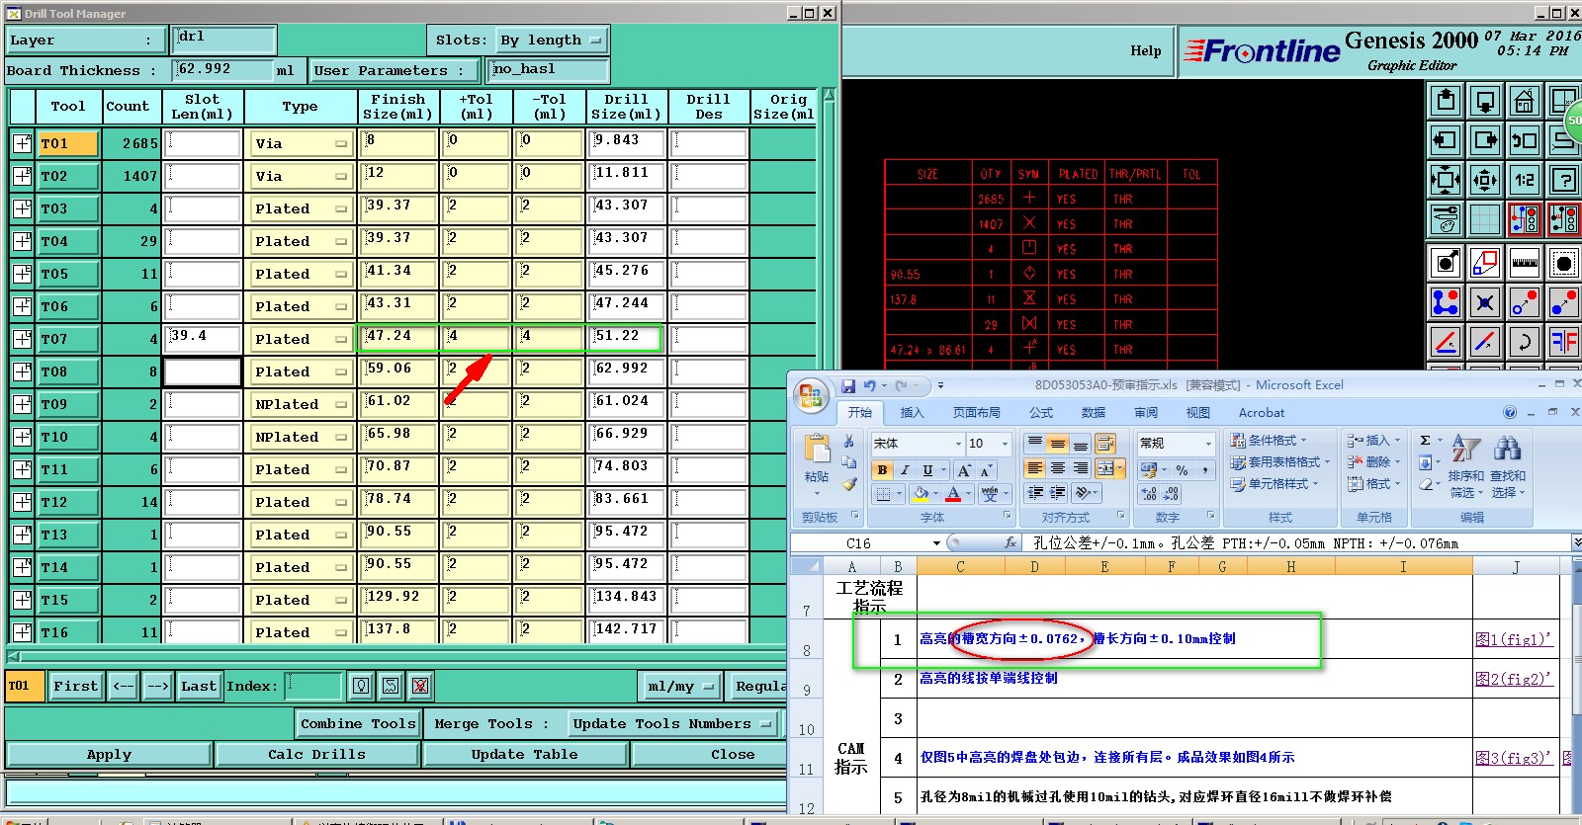Switch to the 页面布局 tab in Excel
Viewport: 1582px width, 825px height.
pyautogui.click(x=977, y=413)
